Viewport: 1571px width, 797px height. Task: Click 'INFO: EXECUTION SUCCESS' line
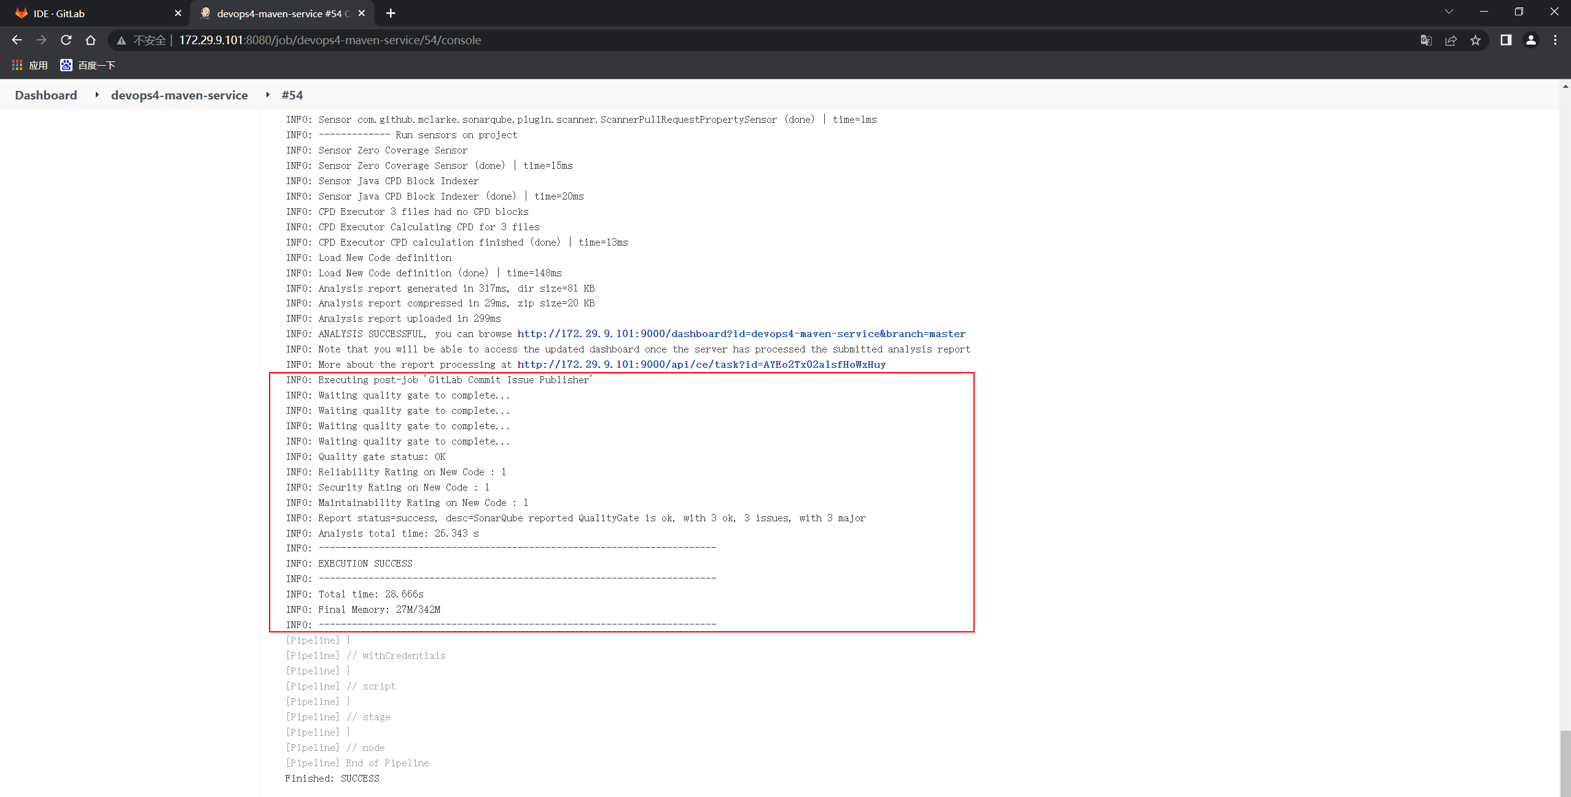pos(349,564)
